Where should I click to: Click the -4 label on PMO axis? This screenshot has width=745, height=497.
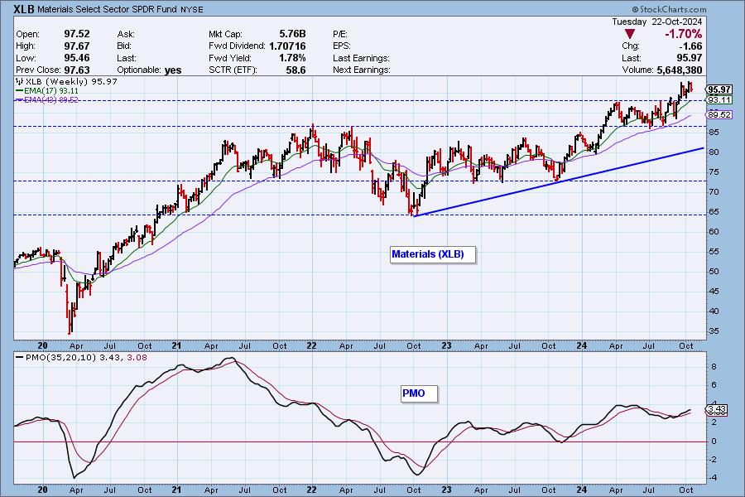click(714, 478)
